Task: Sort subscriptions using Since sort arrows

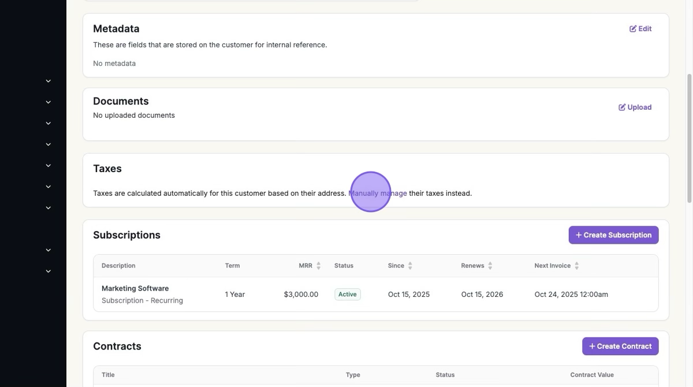Action: coord(410,266)
